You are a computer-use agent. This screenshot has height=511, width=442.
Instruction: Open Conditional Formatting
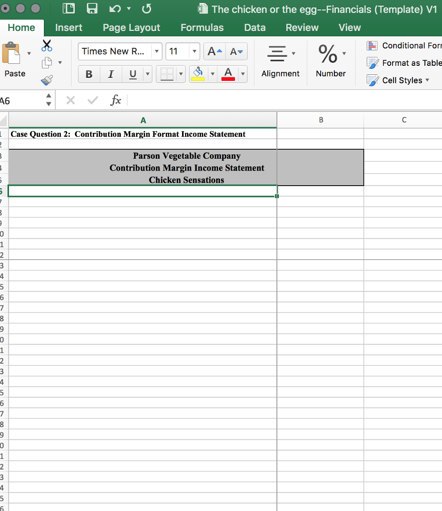click(x=404, y=45)
